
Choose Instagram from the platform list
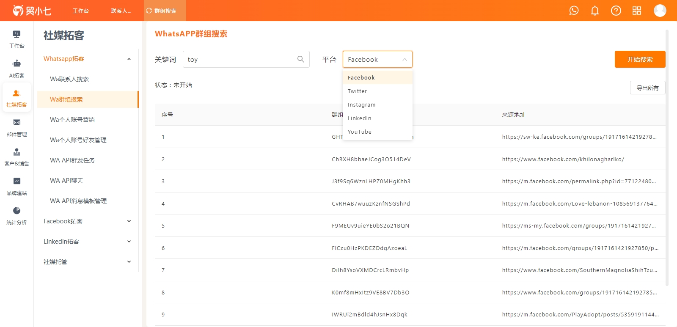pos(377,104)
